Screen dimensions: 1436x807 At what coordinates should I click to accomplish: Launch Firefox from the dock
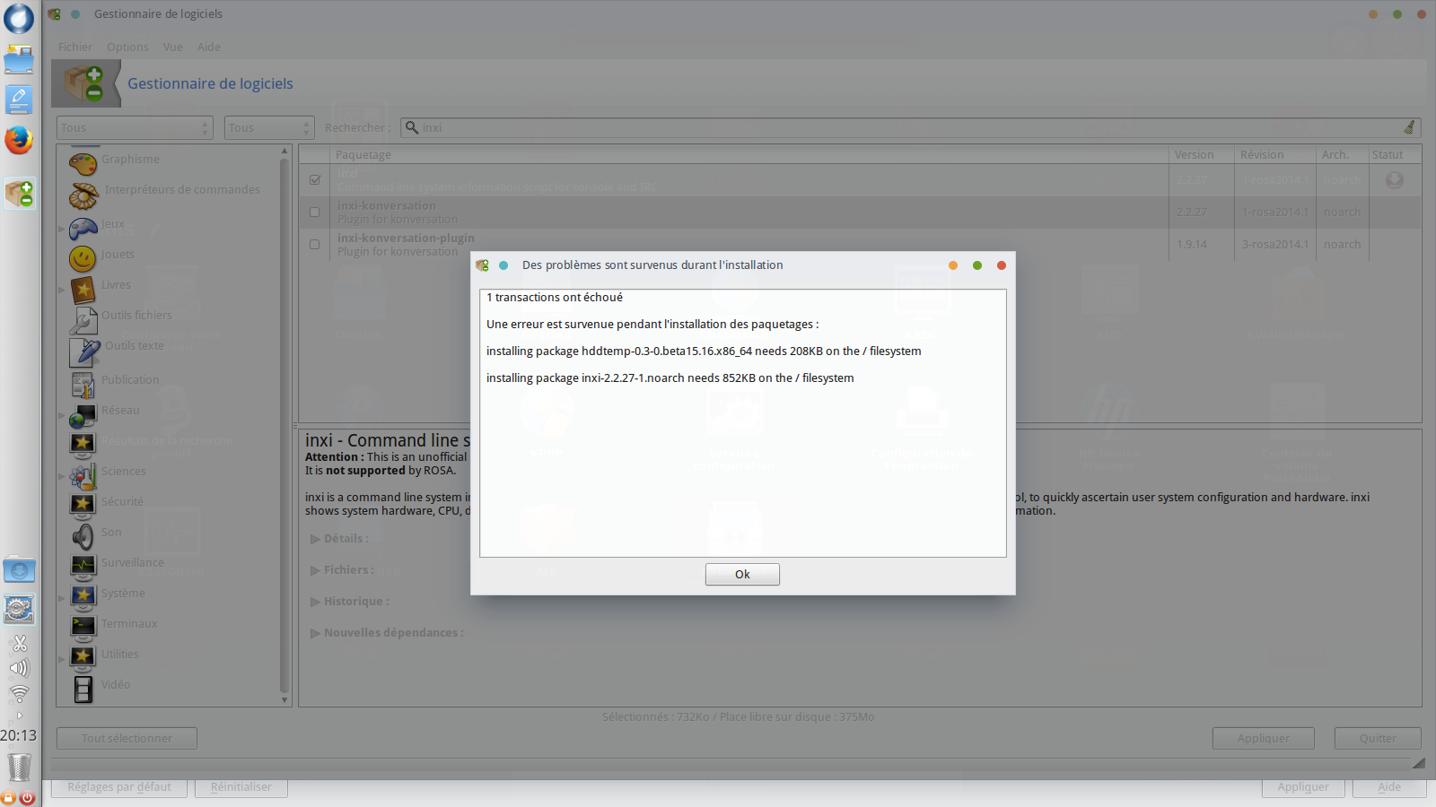pos(19,140)
